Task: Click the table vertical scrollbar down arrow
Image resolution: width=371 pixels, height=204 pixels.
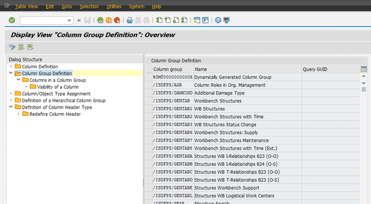Action: [x=364, y=82]
